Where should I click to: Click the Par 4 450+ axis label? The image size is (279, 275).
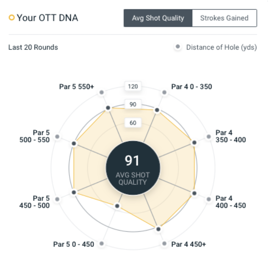tap(188, 244)
